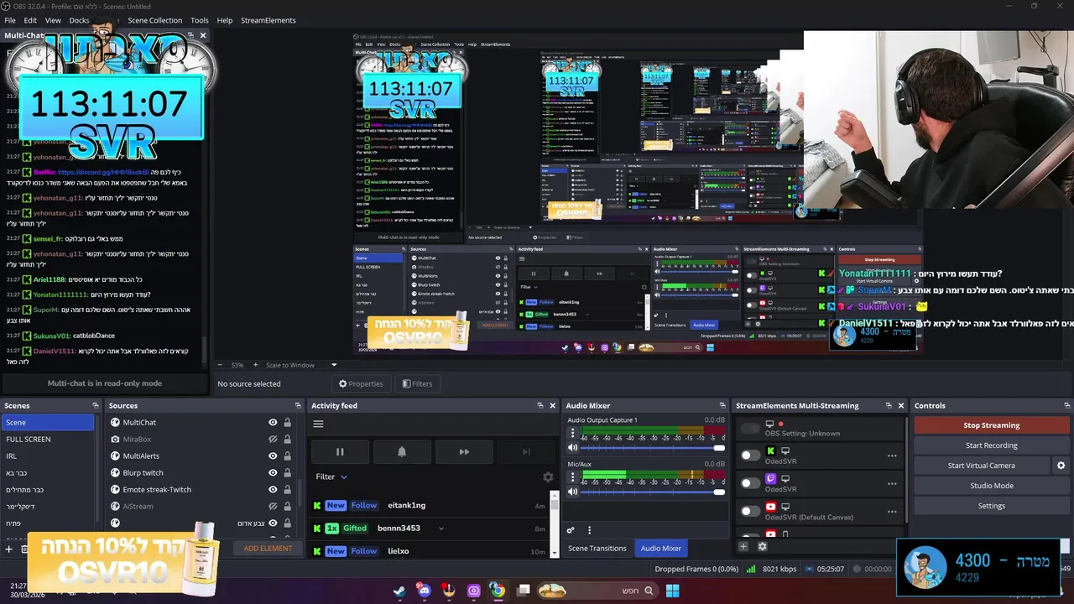The height and width of the screenshot is (604, 1074).
Task: Open Audio Mixer bottom three-dots menu
Action: point(589,530)
